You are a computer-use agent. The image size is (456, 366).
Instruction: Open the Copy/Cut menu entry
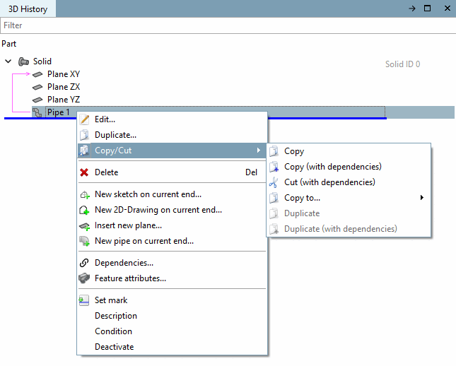point(173,150)
